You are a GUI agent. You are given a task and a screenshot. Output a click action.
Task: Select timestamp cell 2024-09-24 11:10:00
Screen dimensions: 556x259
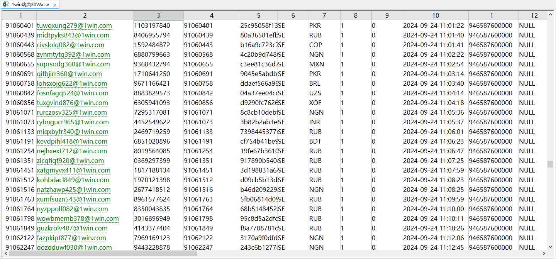(436, 209)
